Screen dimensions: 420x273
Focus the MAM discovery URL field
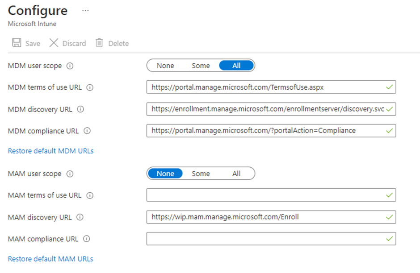271,217
